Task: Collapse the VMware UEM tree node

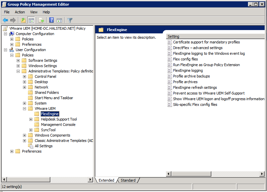Action: pos(25,109)
